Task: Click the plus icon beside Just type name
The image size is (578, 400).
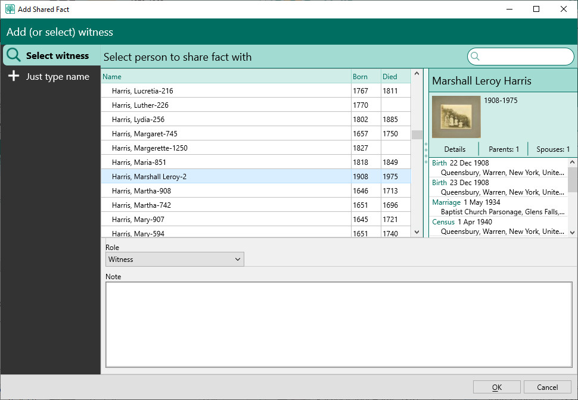Action: (14, 76)
